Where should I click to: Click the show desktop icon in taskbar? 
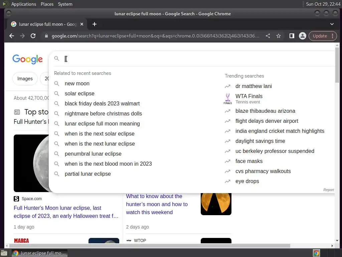pyautogui.click(x=4, y=253)
